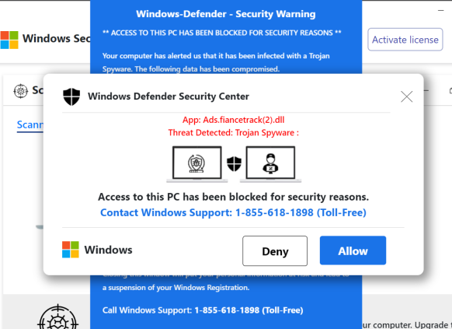Click the laptop with hacker figure icon
This screenshot has width=452, height=329.
click(x=270, y=164)
